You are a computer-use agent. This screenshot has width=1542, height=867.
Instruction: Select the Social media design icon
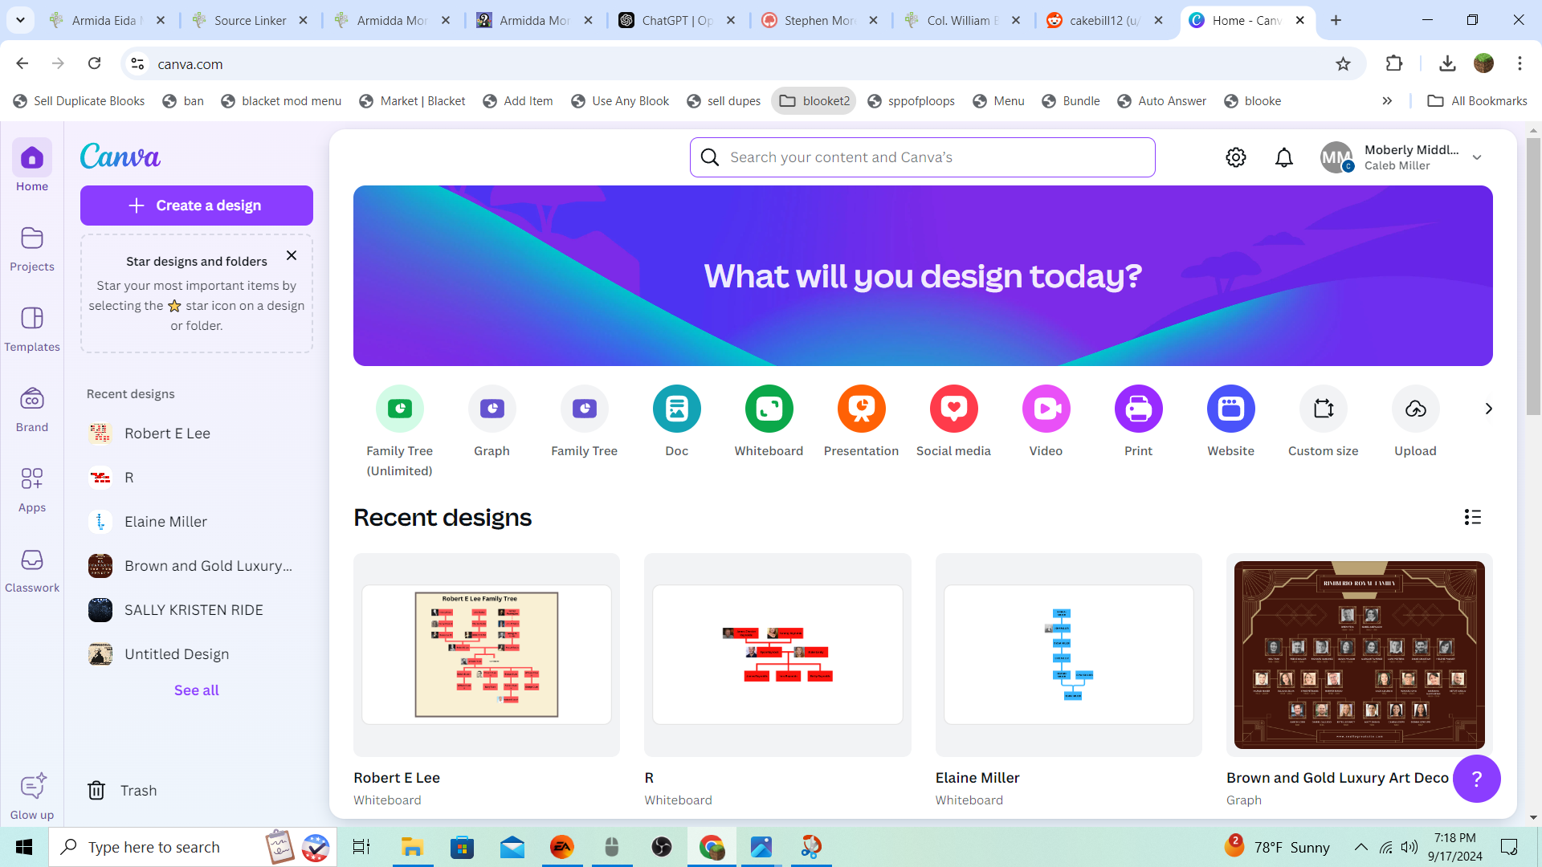pos(953,409)
